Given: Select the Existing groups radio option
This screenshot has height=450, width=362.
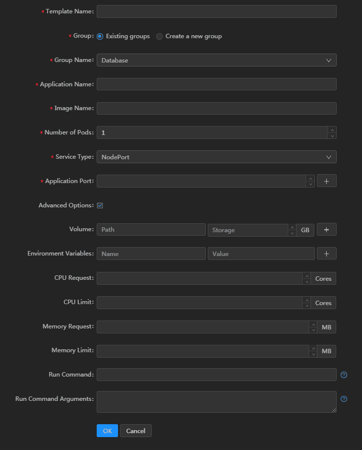Looking at the screenshot, I should 100,36.
